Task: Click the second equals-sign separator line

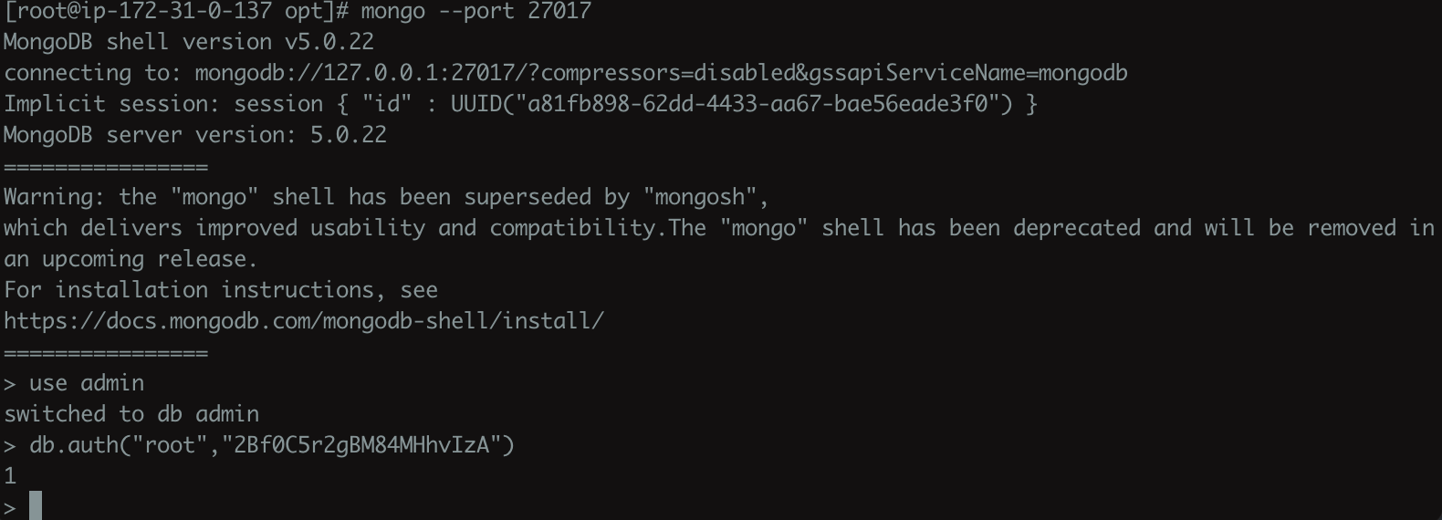Action: 106,353
